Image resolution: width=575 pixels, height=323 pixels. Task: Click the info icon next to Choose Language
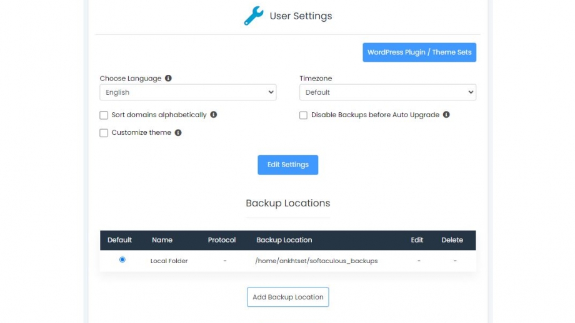coord(168,79)
